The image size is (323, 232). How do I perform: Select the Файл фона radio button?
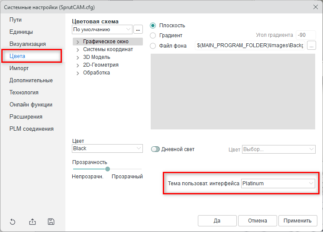pyautogui.click(x=153, y=45)
